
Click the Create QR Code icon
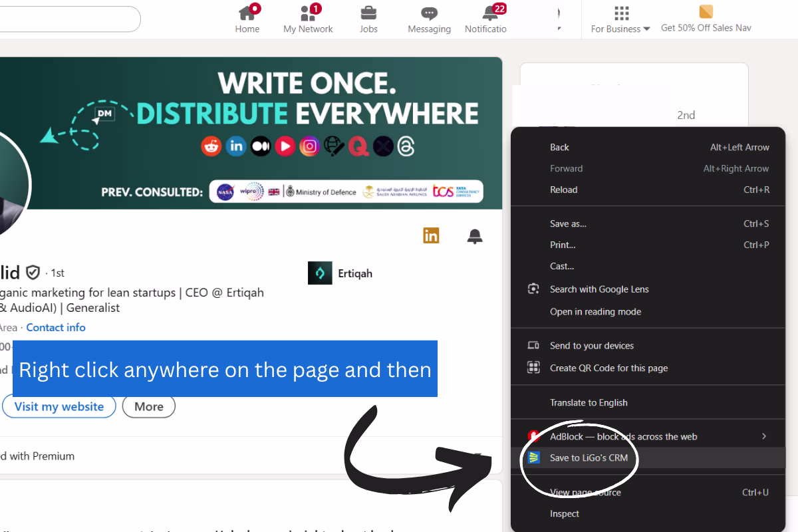click(533, 368)
